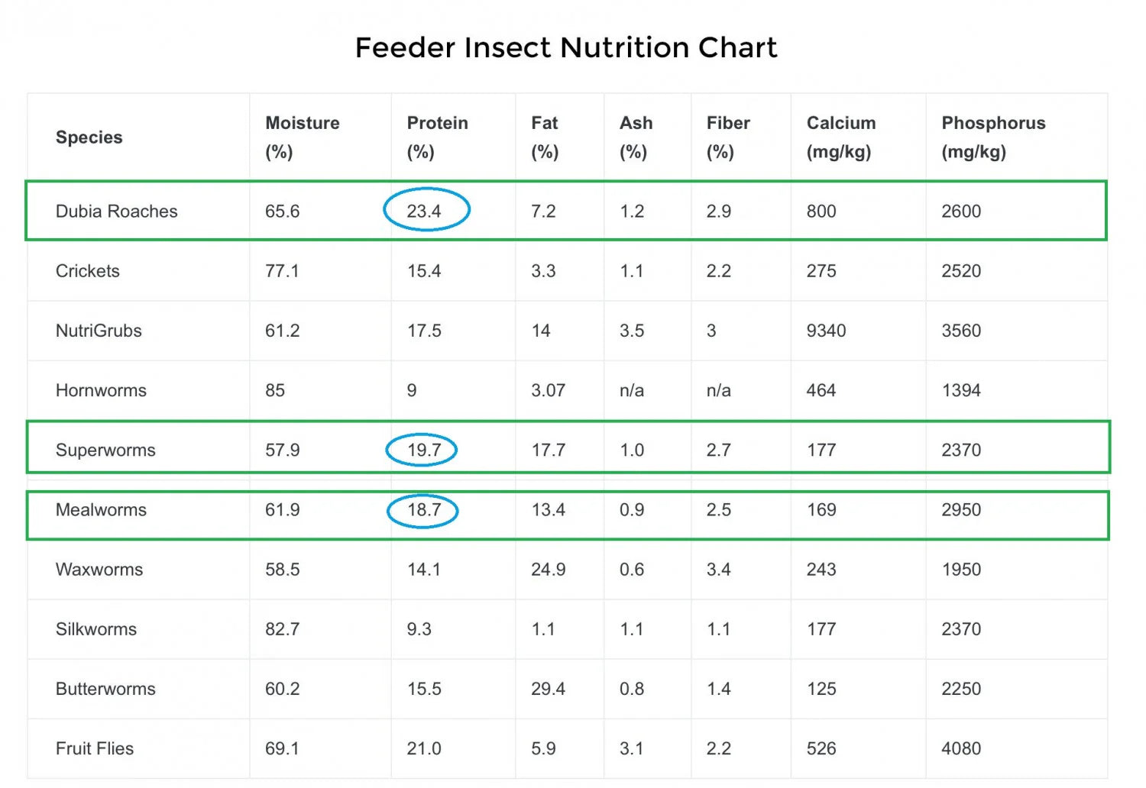Click the NutriGrubs calcium value 9340

(826, 331)
